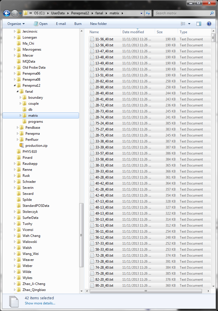Click the Burn toolbar command
This screenshot has height=311, width=218.
pos(78,24)
